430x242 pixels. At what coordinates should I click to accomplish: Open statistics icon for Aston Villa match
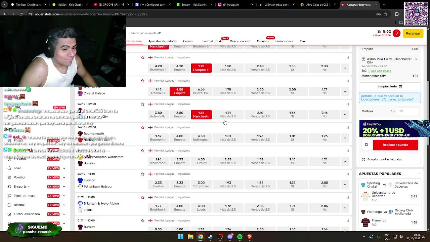[x=347, y=104]
